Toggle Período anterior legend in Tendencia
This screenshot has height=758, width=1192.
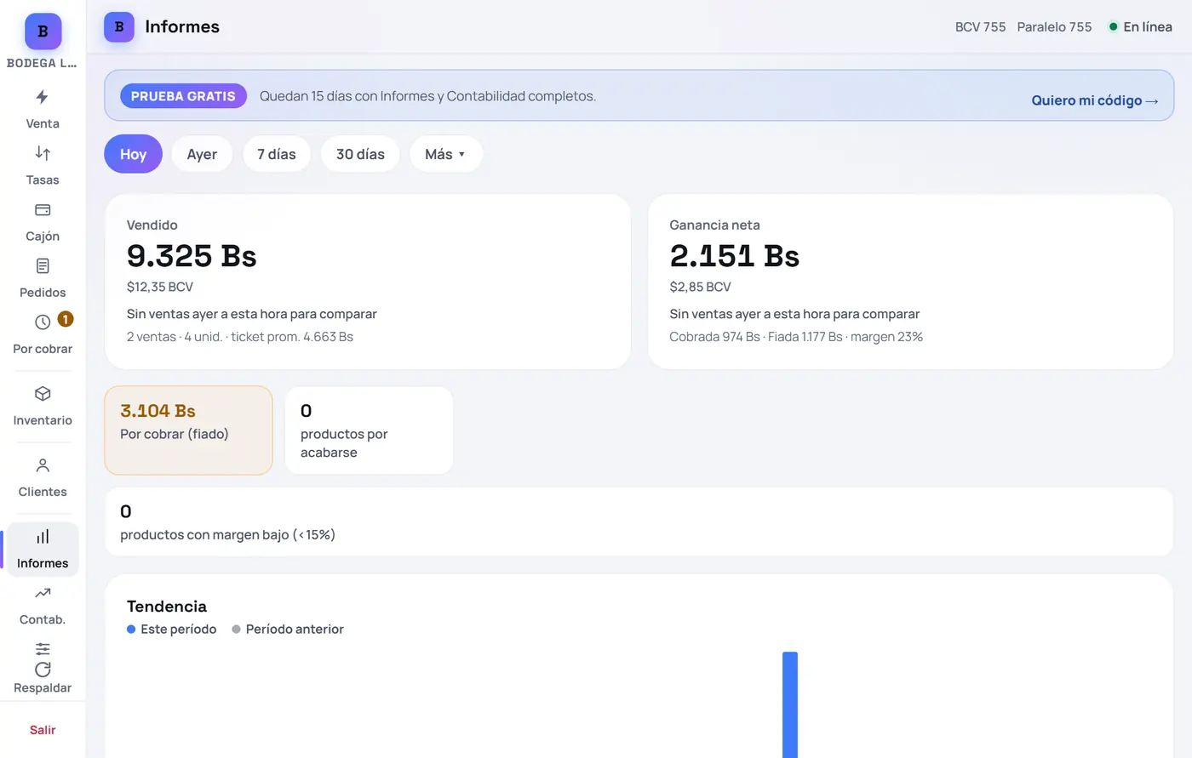pos(288,630)
